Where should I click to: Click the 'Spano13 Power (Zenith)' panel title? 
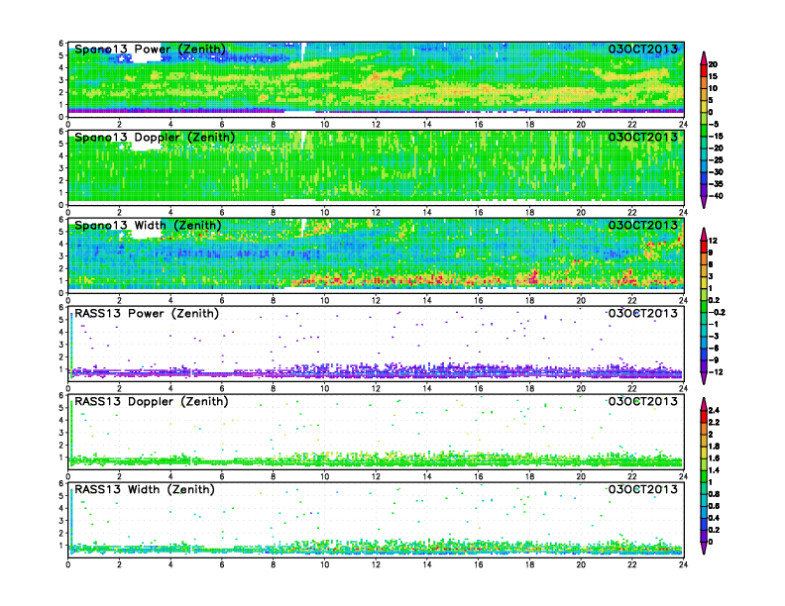[x=151, y=50]
